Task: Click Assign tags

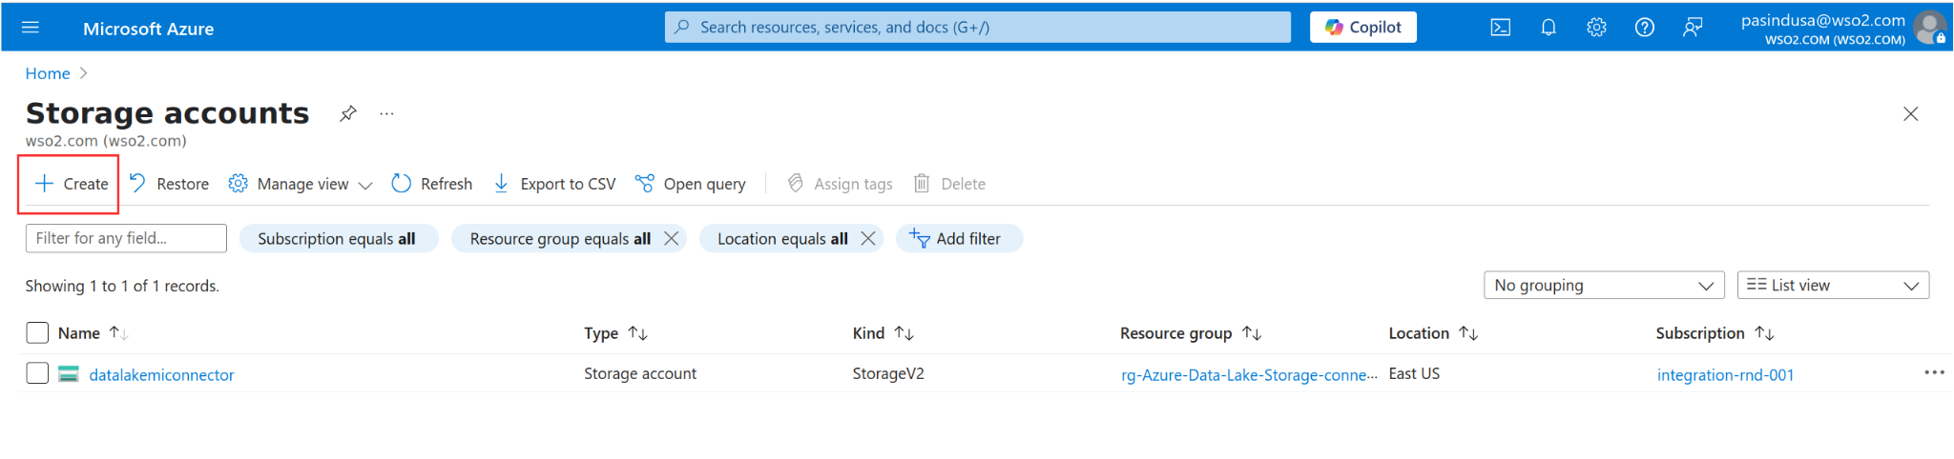Action: pos(840,184)
